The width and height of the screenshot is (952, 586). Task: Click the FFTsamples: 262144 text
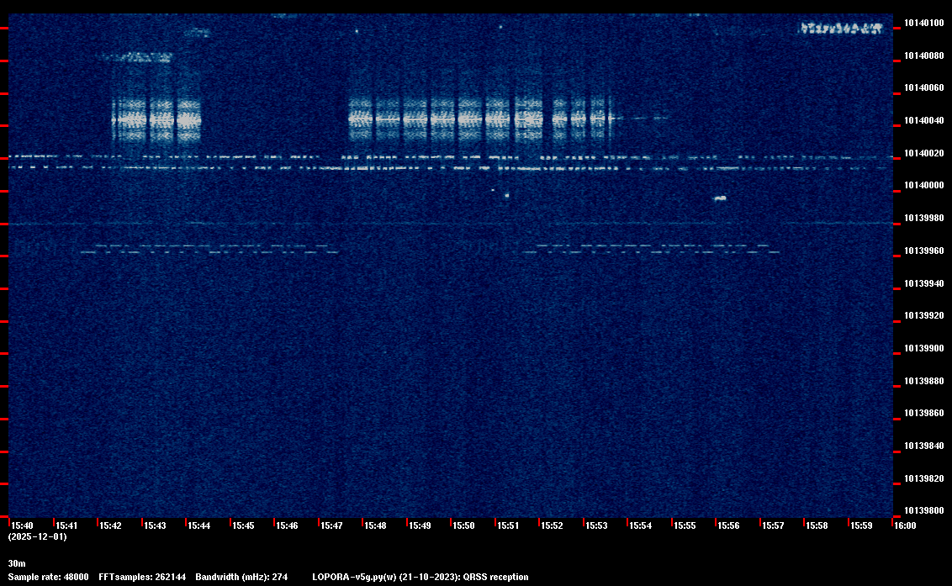click(143, 577)
